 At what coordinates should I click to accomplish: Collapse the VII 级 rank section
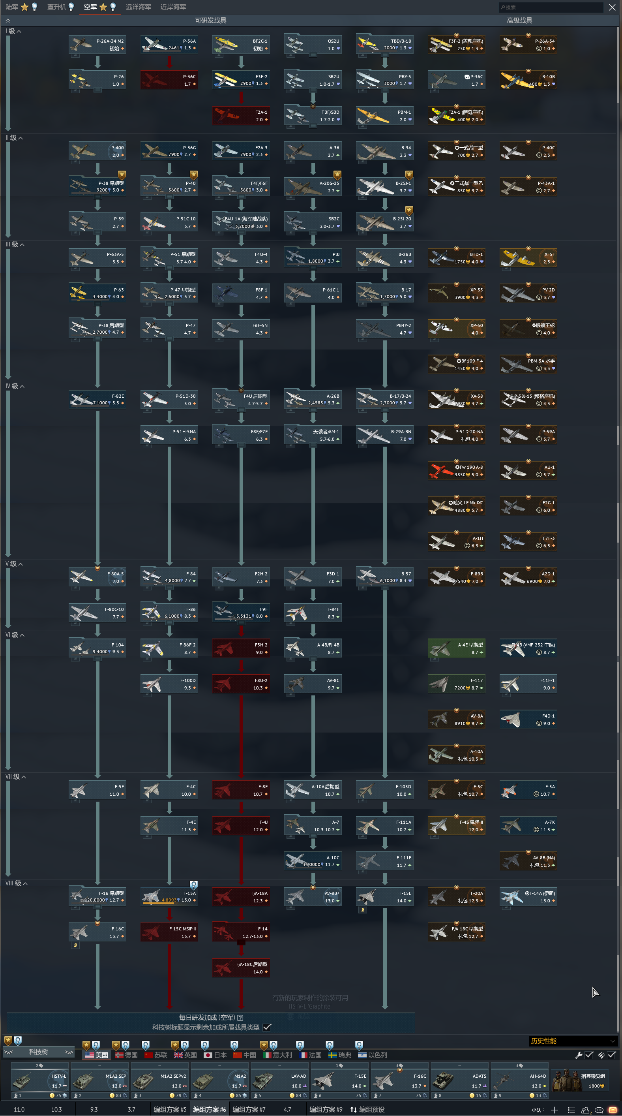pyautogui.click(x=16, y=776)
